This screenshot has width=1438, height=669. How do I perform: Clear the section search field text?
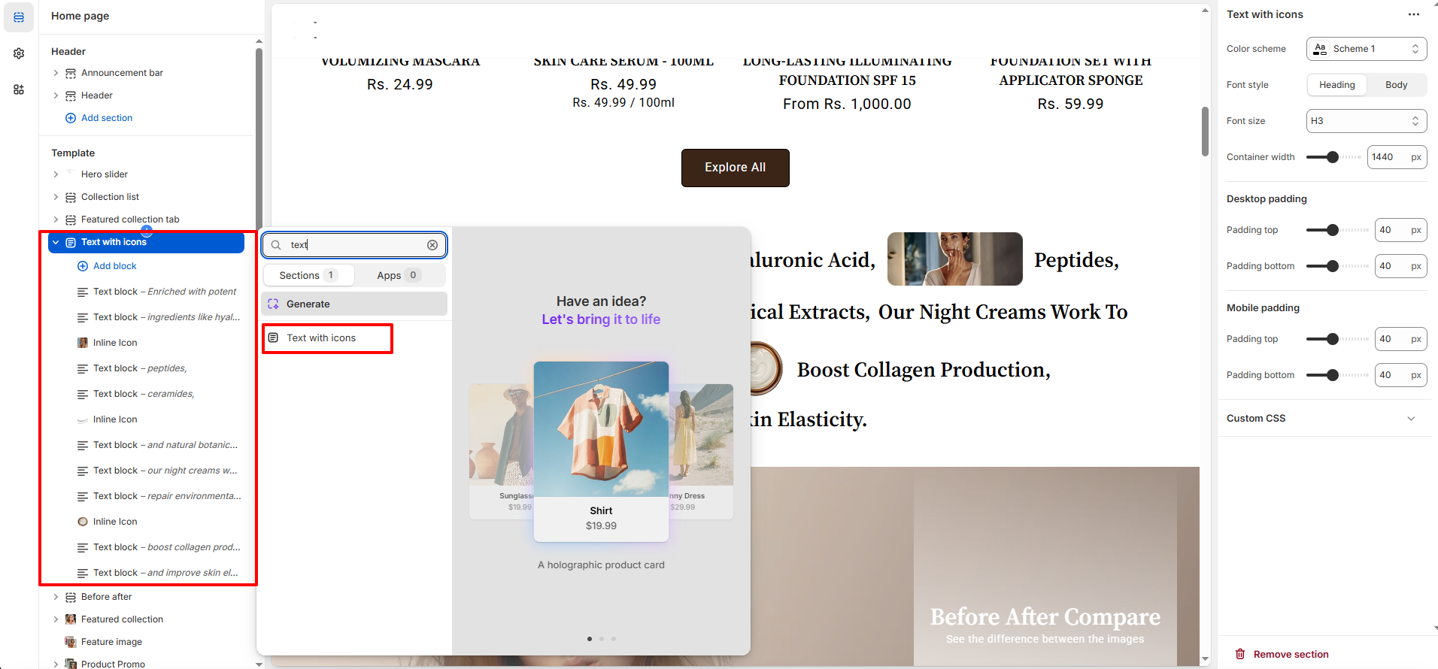coord(432,245)
